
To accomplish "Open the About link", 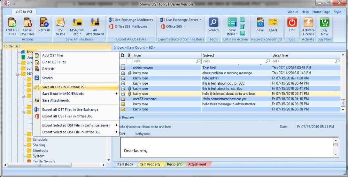I will pyautogui.click(x=293, y=12).
